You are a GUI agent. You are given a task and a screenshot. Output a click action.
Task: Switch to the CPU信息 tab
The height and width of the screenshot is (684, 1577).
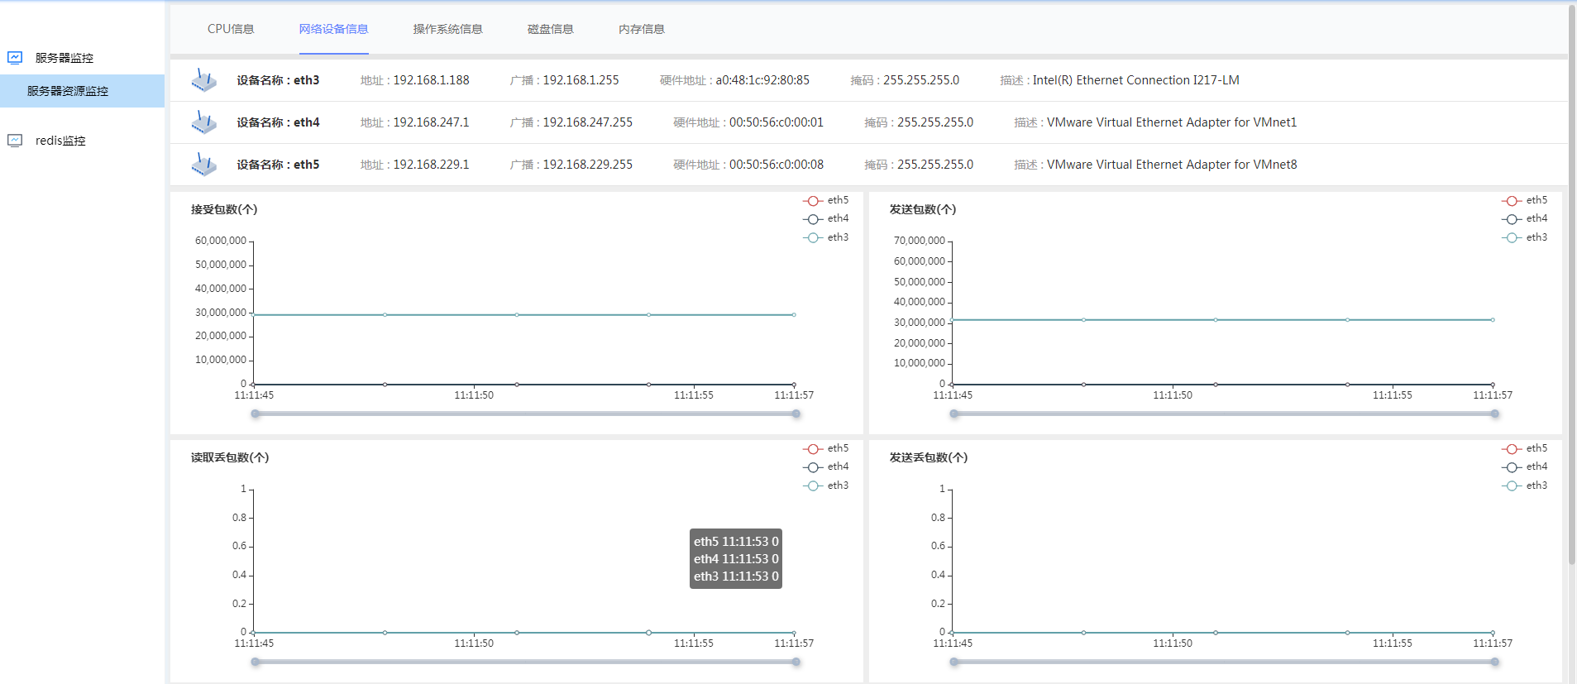[231, 29]
